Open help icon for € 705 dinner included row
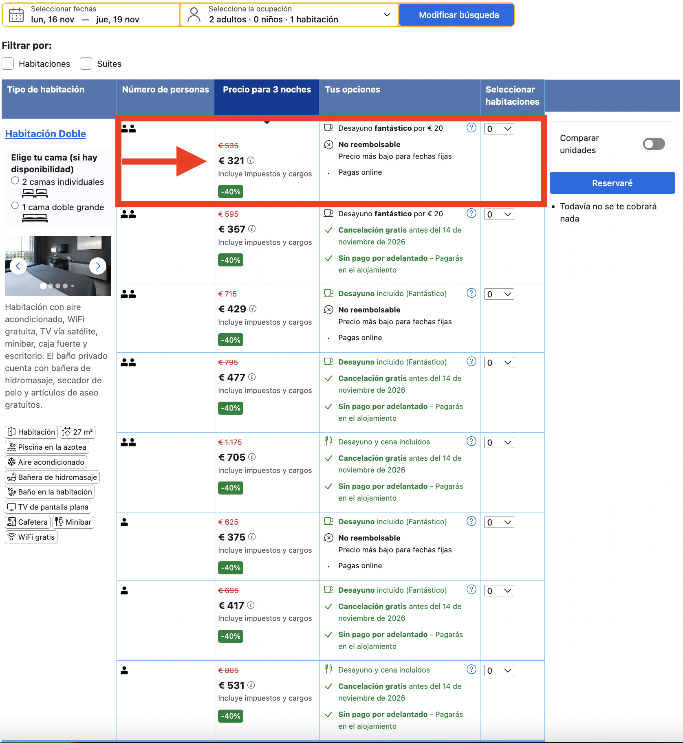 471,442
